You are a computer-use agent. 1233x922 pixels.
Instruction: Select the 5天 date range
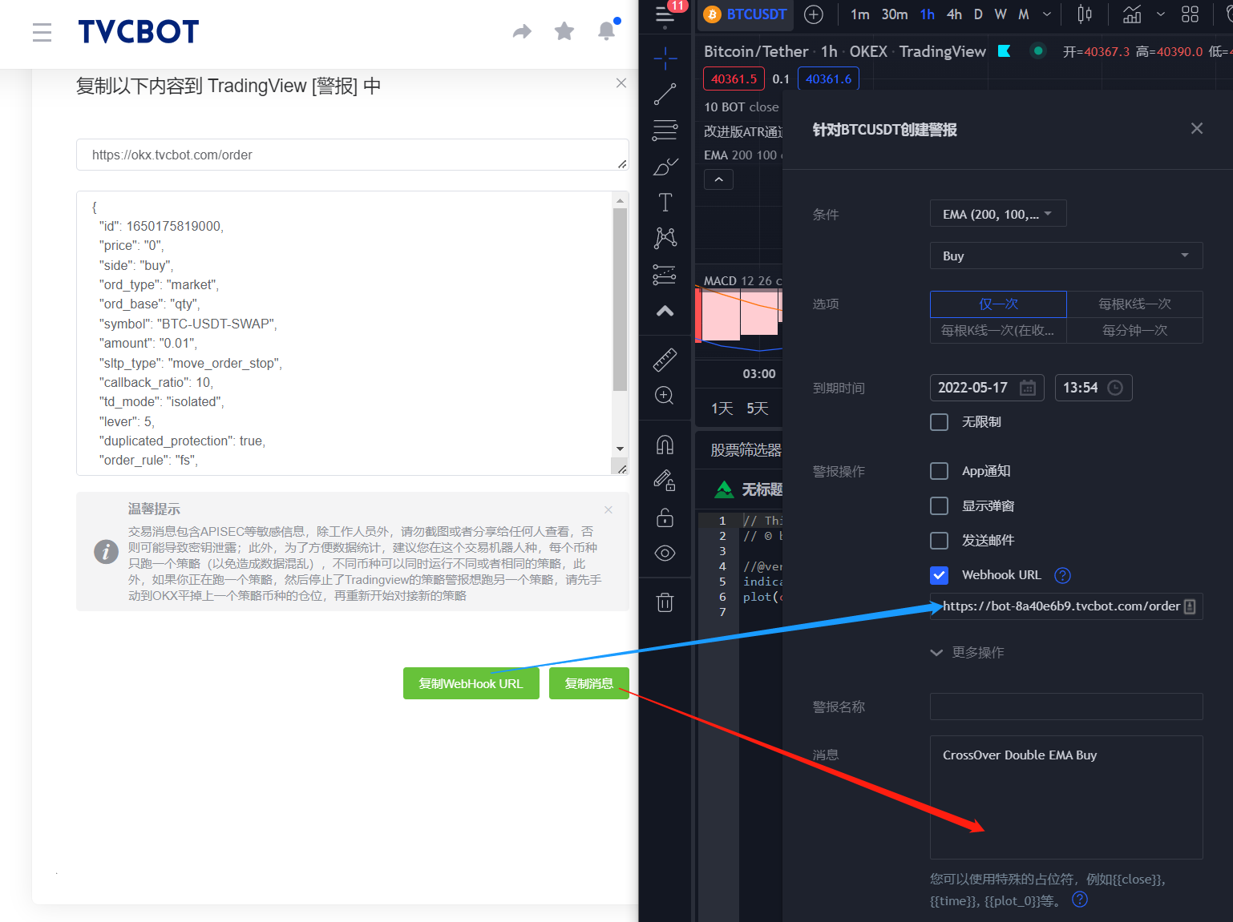point(758,409)
